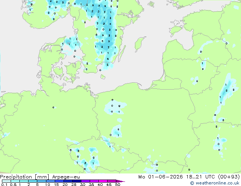
Task: Select the 45–50 mm legend swatch
Action: pos(112,181)
